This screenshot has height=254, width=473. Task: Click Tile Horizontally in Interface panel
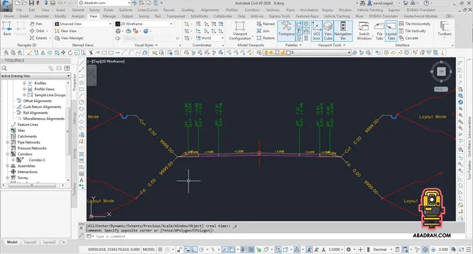(x=416, y=24)
